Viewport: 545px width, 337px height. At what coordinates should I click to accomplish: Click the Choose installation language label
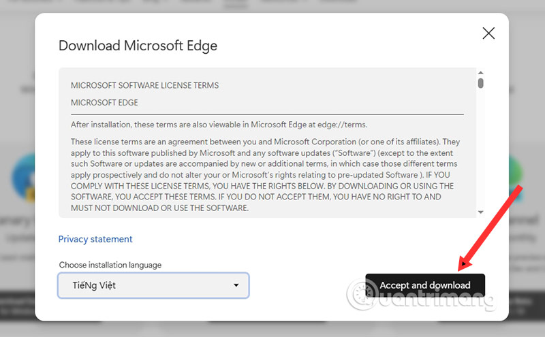[x=110, y=265]
